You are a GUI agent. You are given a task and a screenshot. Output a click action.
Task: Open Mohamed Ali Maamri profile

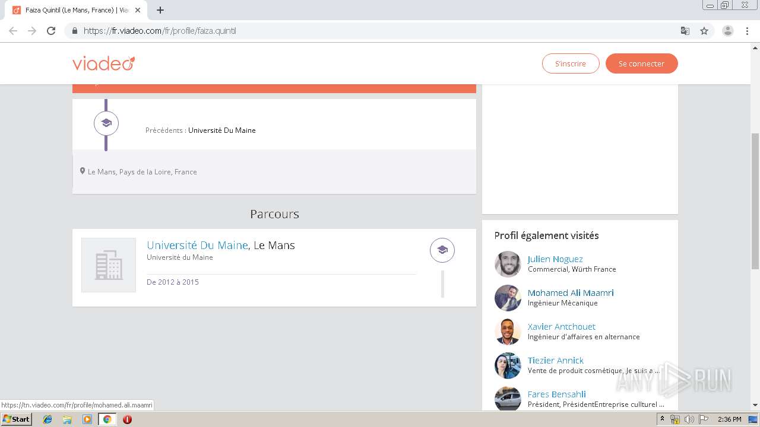[x=571, y=293]
